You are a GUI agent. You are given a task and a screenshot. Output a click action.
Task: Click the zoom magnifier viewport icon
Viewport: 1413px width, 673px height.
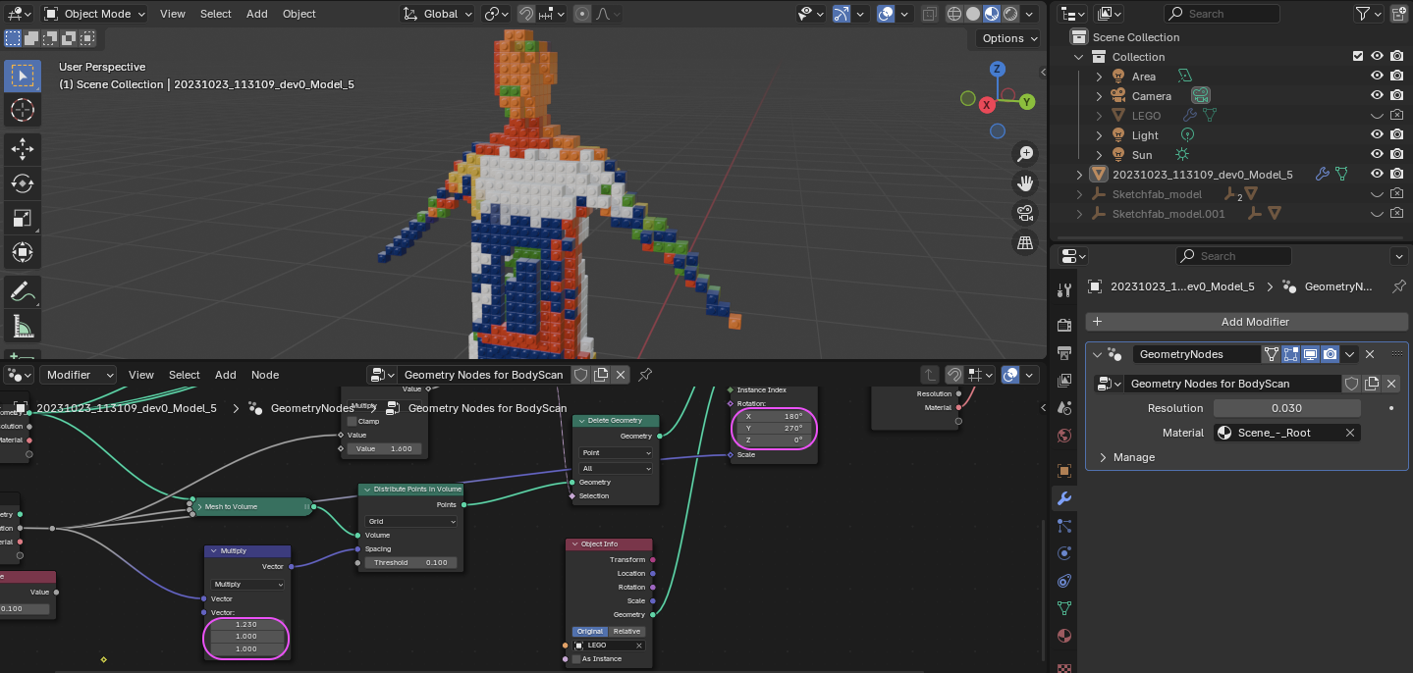click(x=1025, y=154)
